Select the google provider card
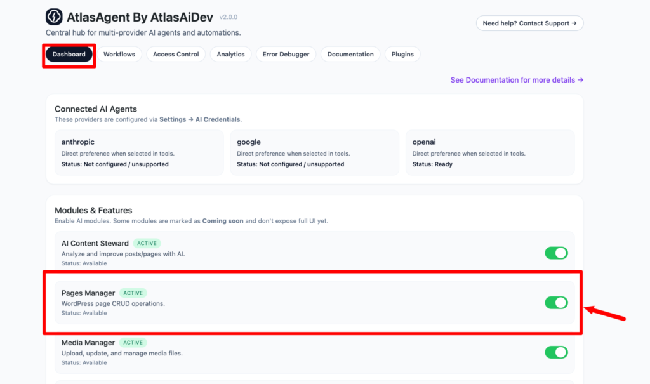The width and height of the screenshot is (650, 384). (315, 152)
